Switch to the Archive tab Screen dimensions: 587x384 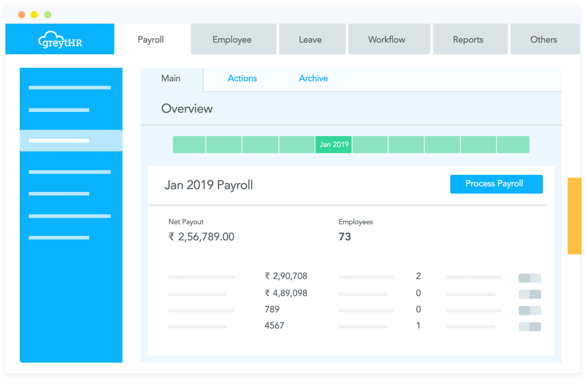pyautogui.click(x=313, y=78)
